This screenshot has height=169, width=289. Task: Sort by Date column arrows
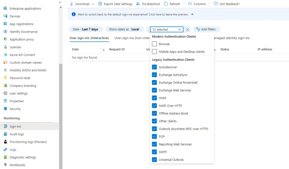click(103, 50)
